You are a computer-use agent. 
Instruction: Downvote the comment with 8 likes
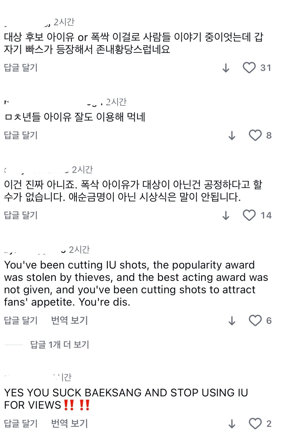click(x=232, y=135)
